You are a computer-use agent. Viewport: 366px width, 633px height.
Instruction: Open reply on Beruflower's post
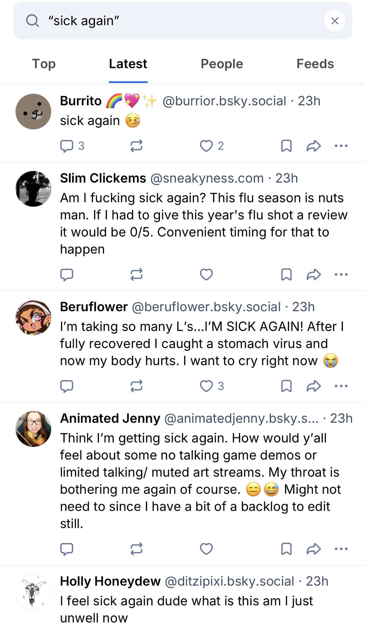click(66, 386)
